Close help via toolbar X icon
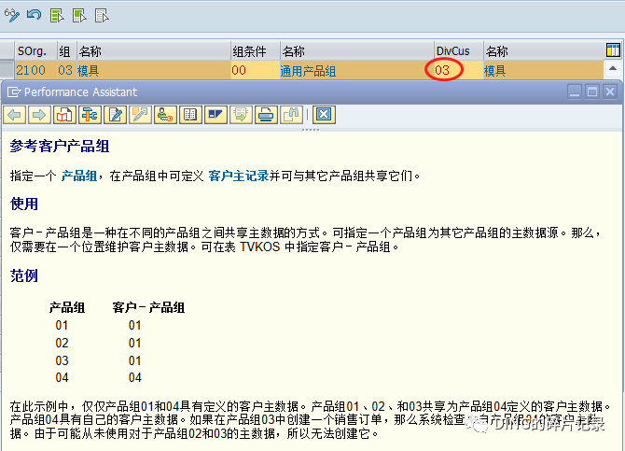Image resolution: width=625 pixels, height=451 pixels. (324, 115)
